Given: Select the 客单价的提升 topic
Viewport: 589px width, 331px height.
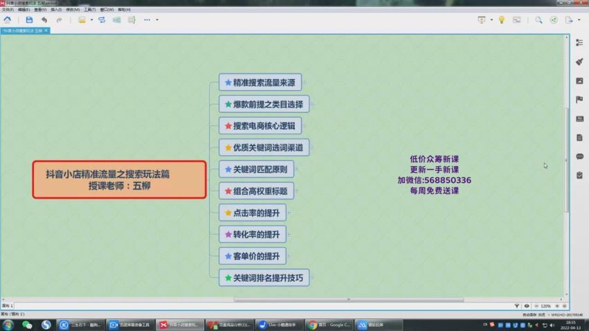Looking at the screenshot, I should [x=252, y=256].
